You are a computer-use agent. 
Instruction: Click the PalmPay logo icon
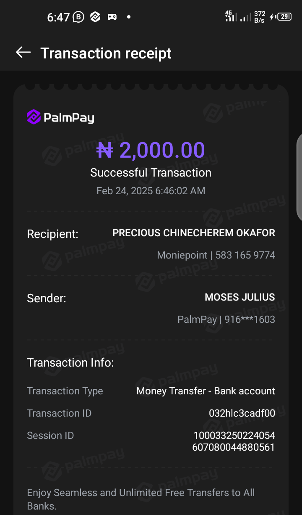(x=34, y=117)
